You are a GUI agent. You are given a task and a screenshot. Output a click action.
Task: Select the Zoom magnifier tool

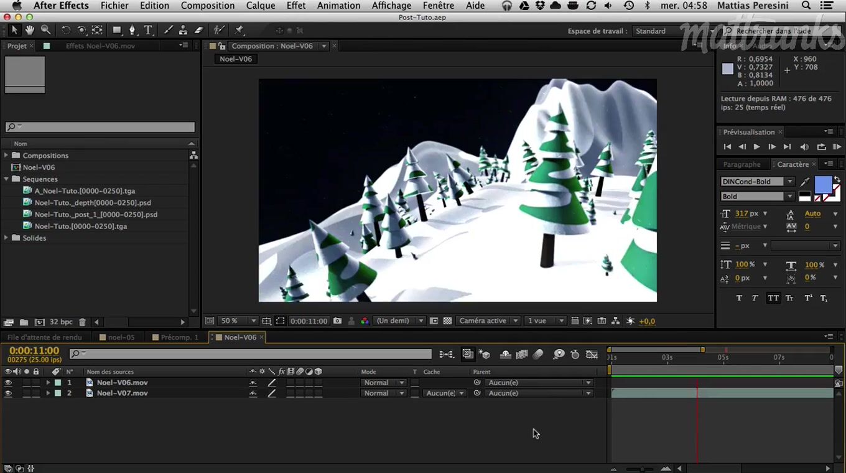[x=46, y=30]
